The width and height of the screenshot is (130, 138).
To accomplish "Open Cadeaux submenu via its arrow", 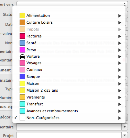I will (x=120, y=70).
